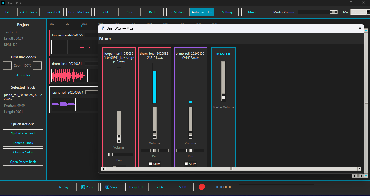This screenshot has width=370, height=196.
Task: Click the Rename Track button
Action: pyautogui.click(x=23, y=143)
